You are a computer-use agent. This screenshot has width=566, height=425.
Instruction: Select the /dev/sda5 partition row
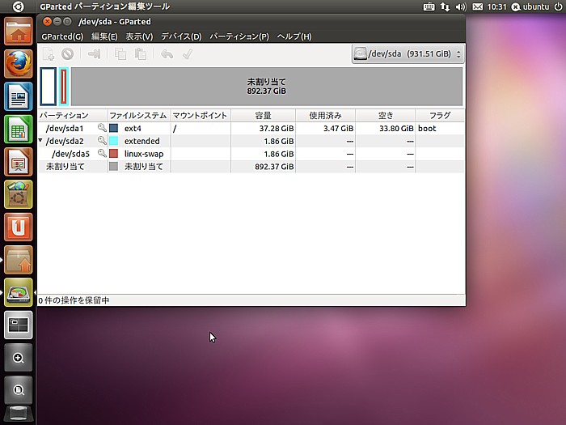[251, 154]
